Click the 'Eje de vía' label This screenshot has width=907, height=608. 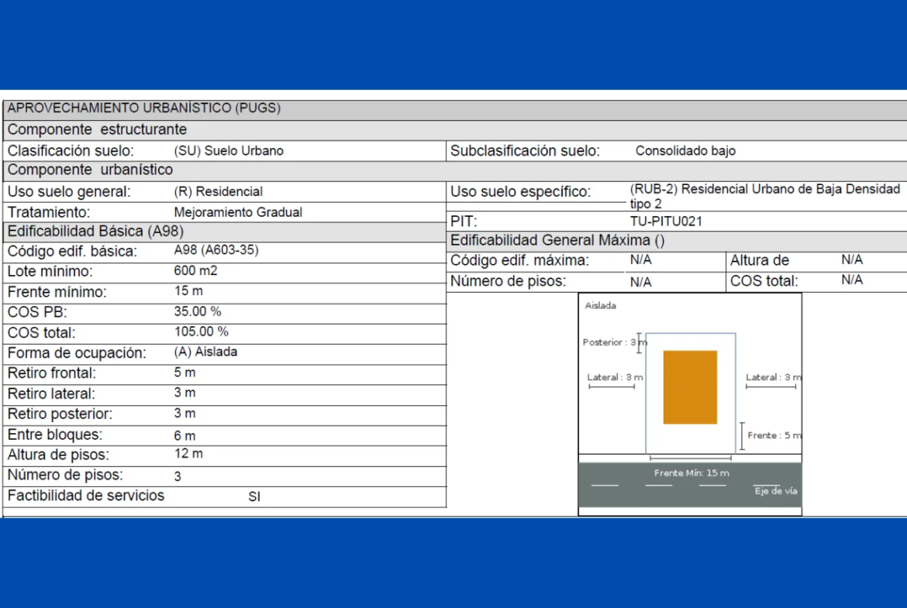coord(776,491)
